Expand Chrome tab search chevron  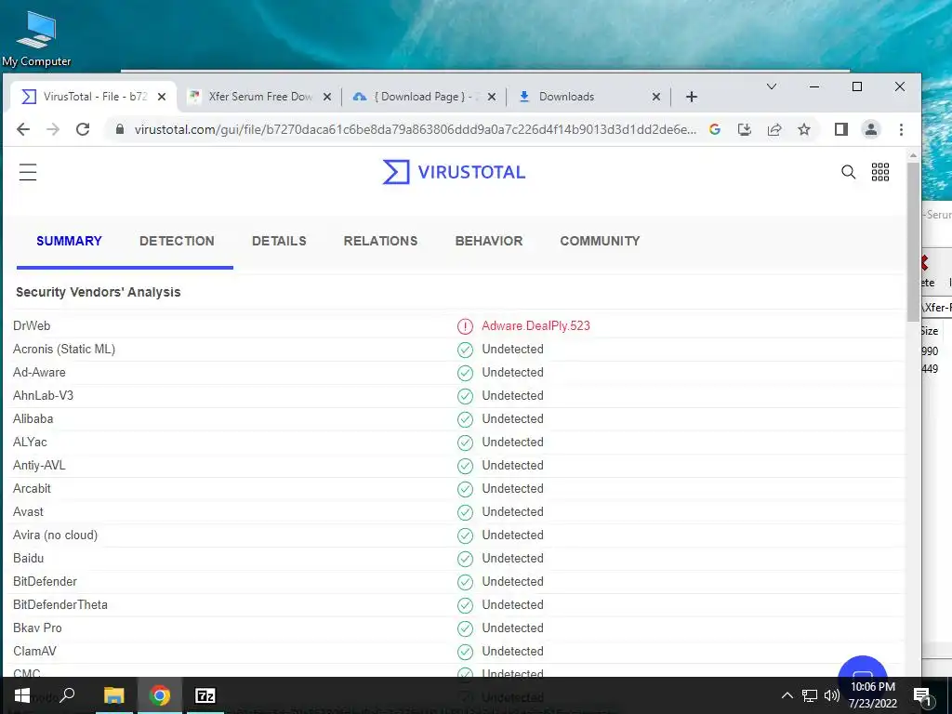[771, 86]
